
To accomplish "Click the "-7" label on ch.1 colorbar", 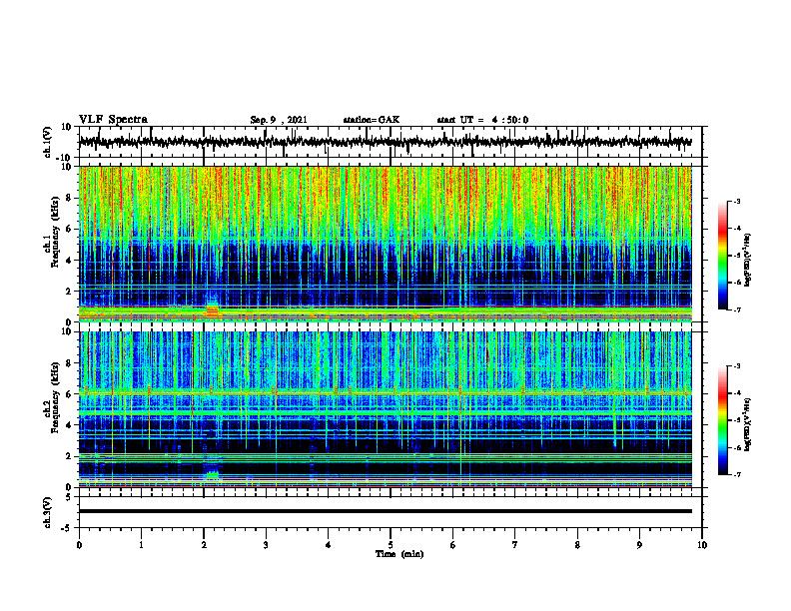I will 736,309.
